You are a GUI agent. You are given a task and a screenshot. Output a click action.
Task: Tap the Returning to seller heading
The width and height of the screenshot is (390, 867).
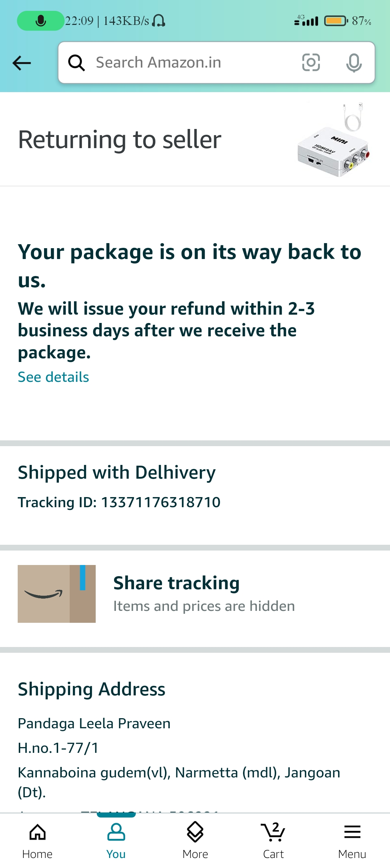pyautogui.click(x=120, y=140)
